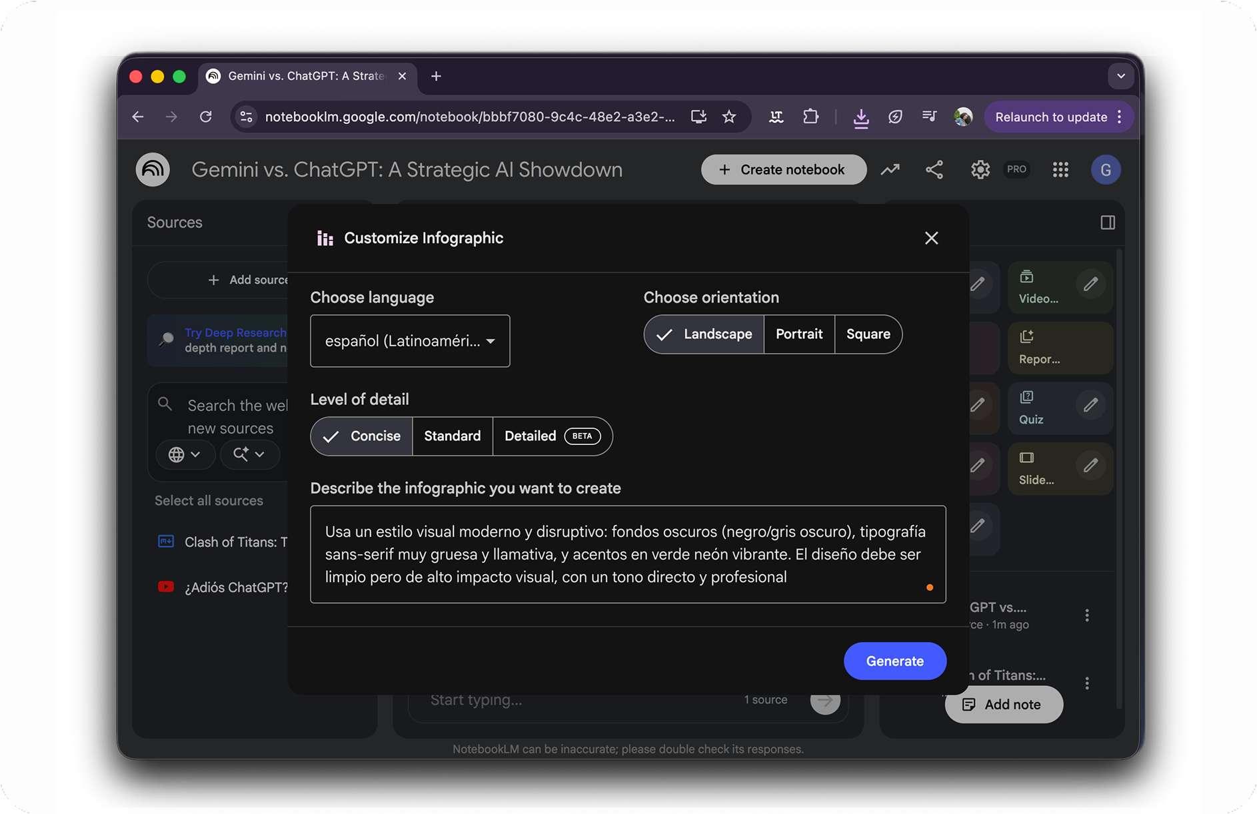Close the Gemini vs. ChatGPT tab
Viewport: 1257px width, 814px height.
tap(402, 77)
